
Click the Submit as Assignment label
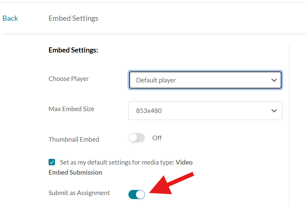pos(79,193)
